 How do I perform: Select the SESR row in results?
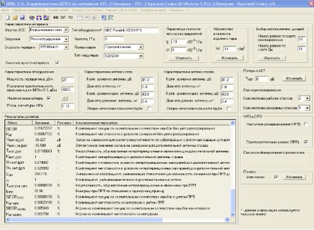[x=118, y=129]
